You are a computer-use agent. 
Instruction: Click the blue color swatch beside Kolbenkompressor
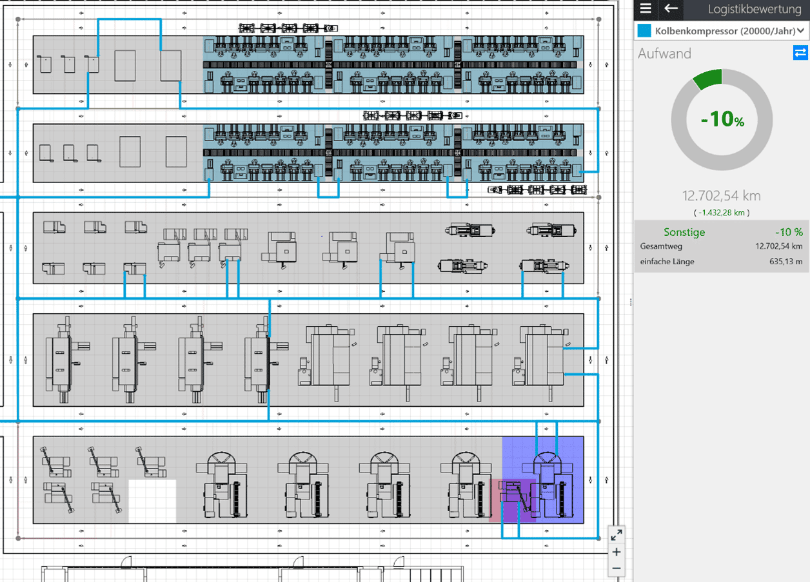click(x=644, y=31)
